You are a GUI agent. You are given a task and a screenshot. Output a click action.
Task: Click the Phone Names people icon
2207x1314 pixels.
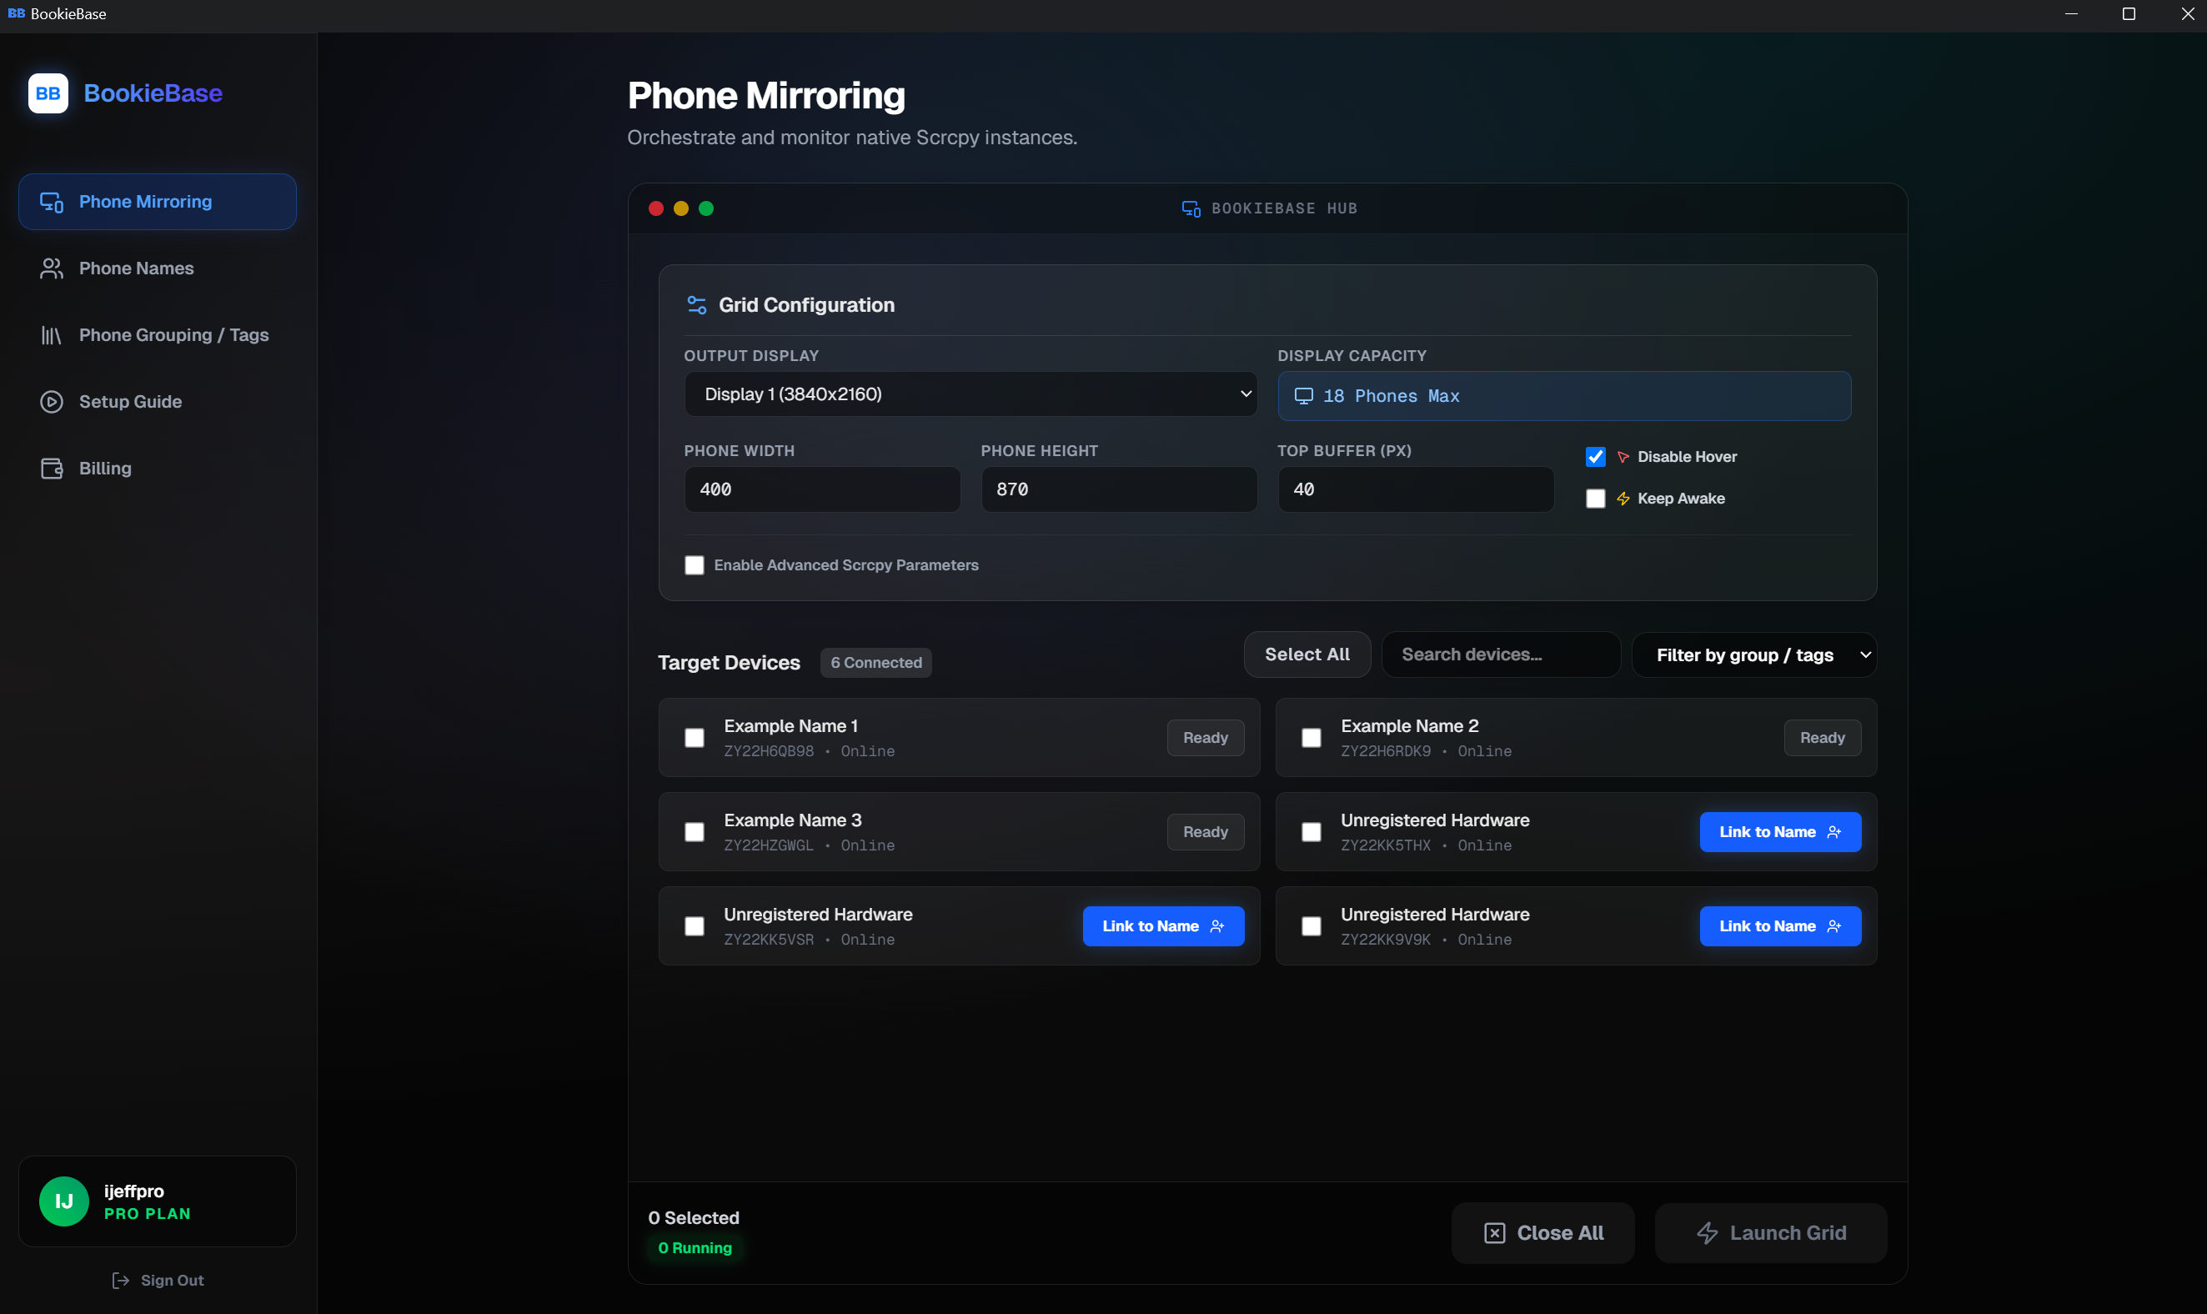coord(52,268)
